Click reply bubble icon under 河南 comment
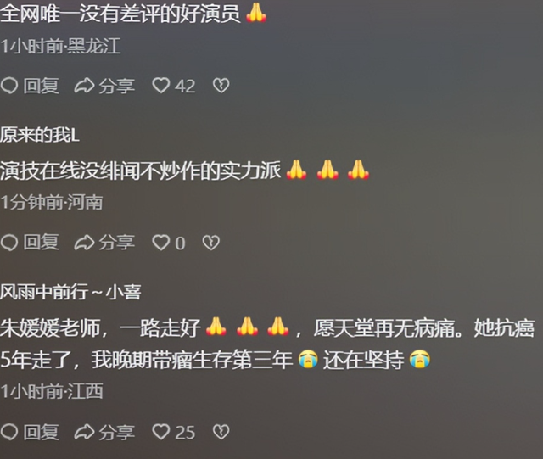Viewport: 543px width, 459px height. coord(9,242)
